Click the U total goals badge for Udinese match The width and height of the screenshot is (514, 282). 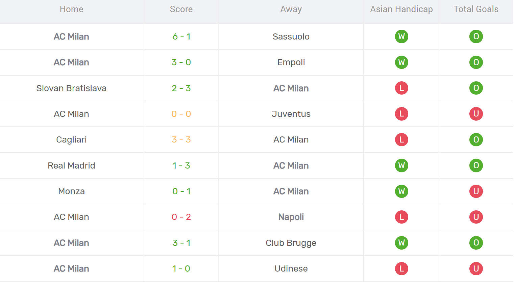(x=476, y=269)
